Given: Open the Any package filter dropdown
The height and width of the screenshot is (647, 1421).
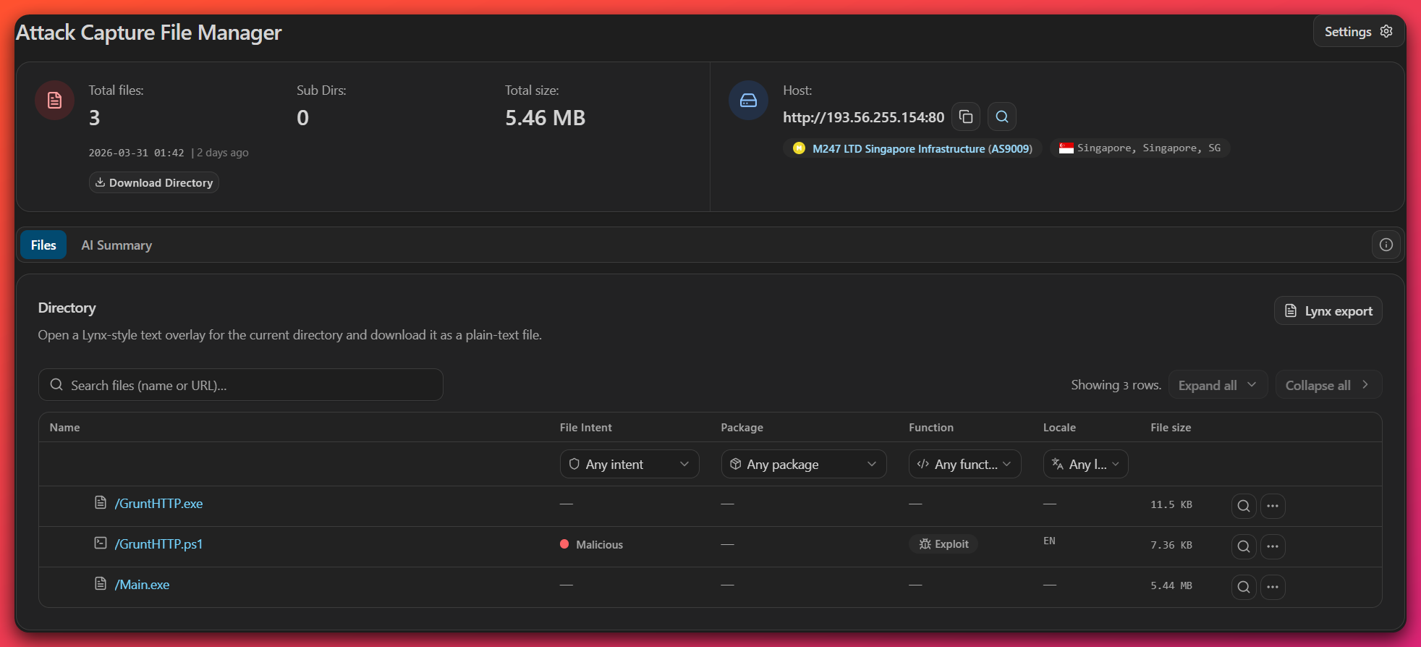Looking at the screenshot, I should pyautogui.click(x=803, y=464).
